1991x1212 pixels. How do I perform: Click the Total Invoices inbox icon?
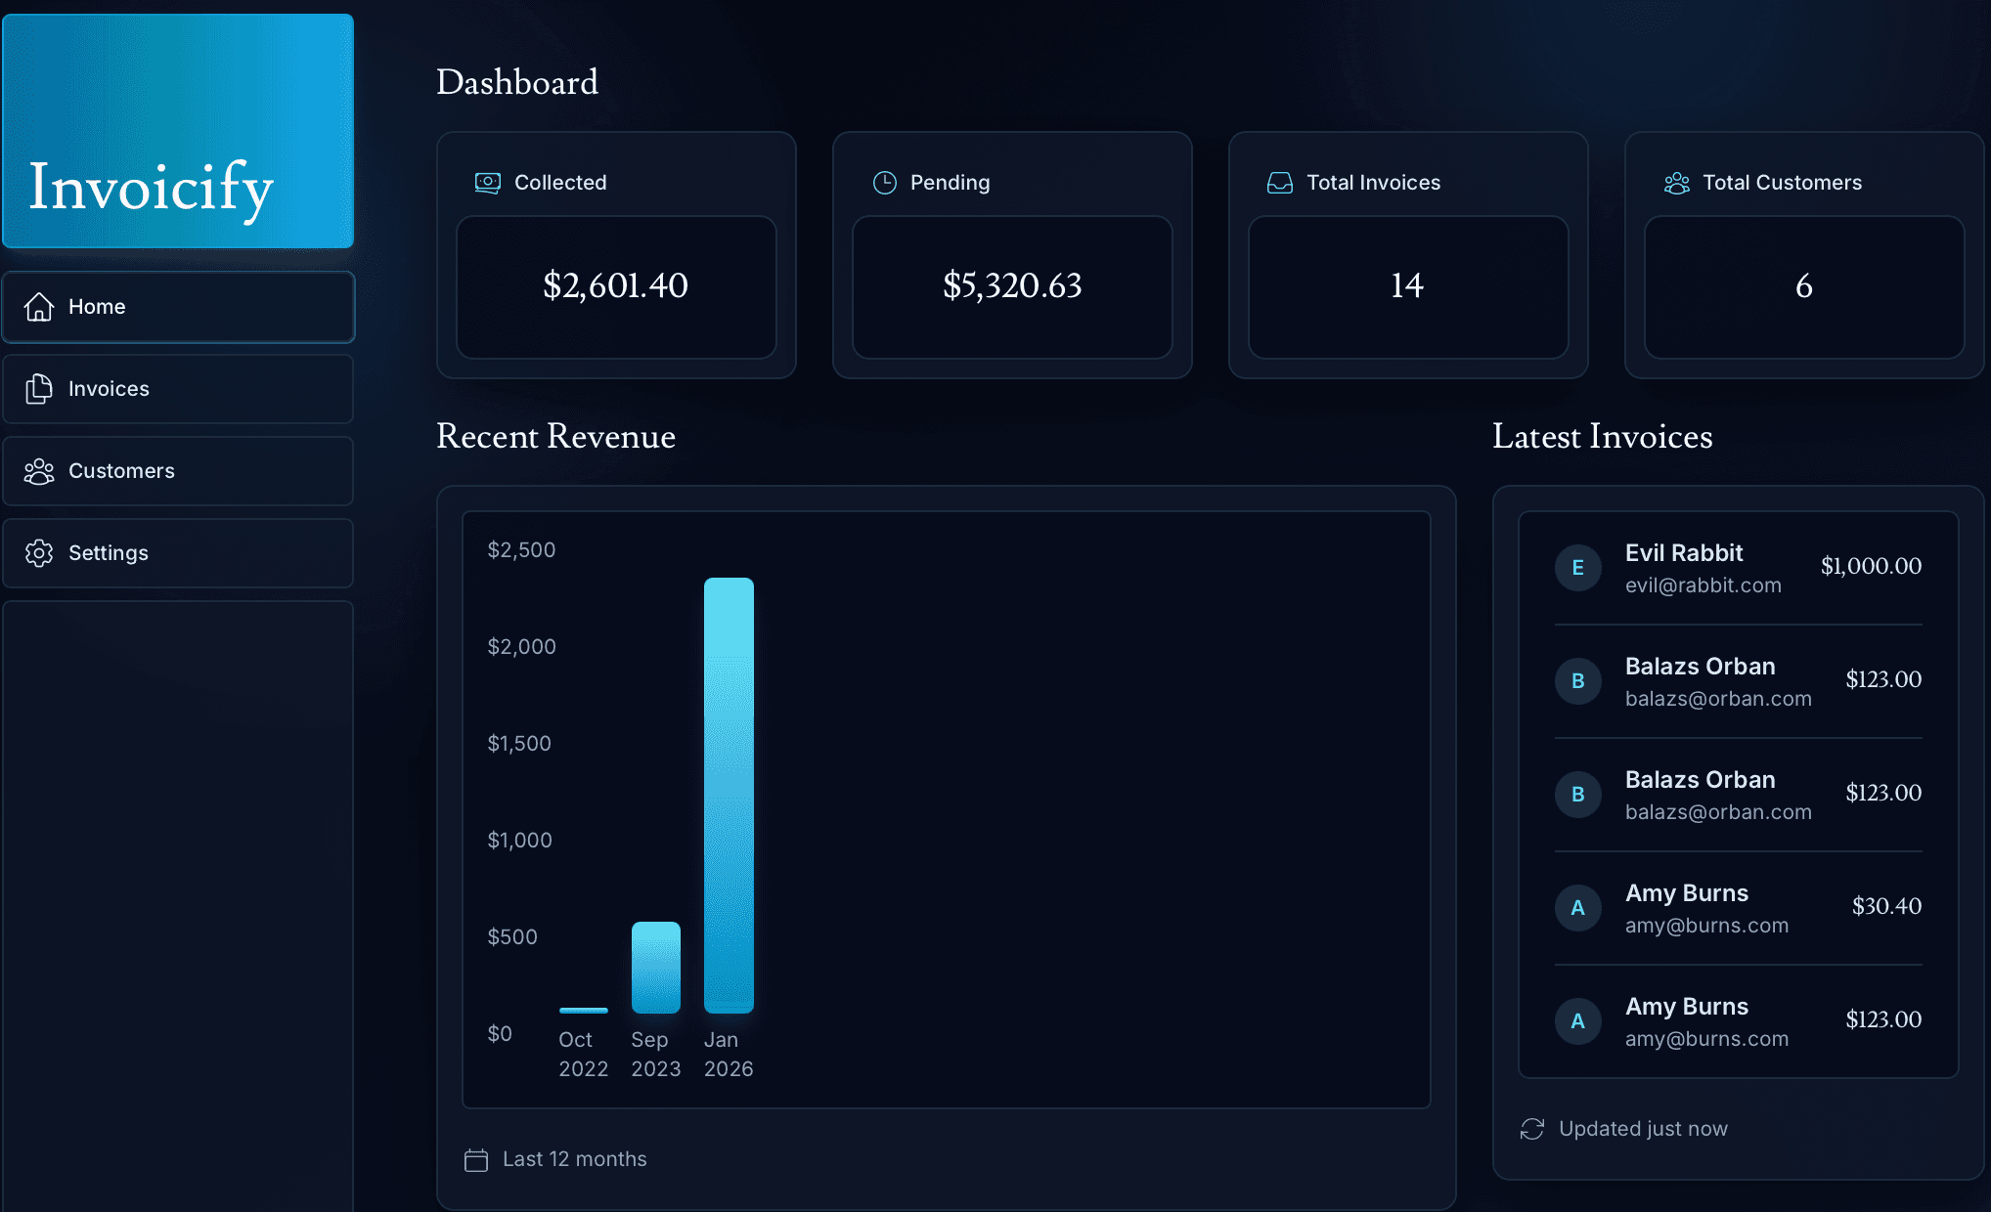point(1280,182)
